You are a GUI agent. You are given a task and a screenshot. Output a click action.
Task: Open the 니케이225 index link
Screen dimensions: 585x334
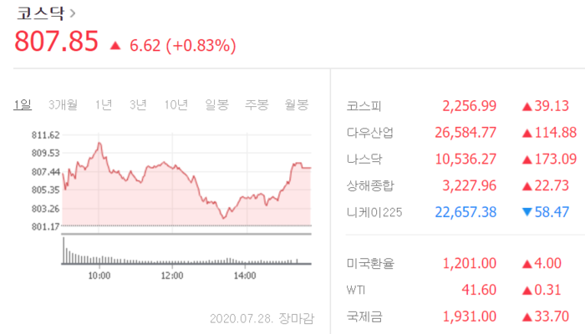(x=374, y=212)
